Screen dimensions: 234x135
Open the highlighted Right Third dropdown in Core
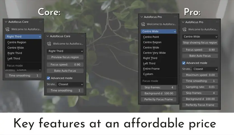23,37
